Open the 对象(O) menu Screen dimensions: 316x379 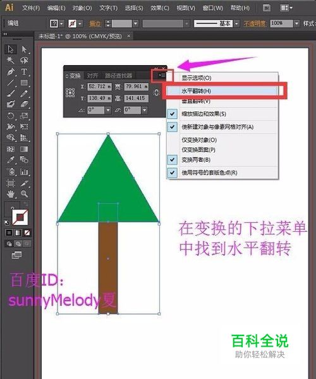[82, 8]
